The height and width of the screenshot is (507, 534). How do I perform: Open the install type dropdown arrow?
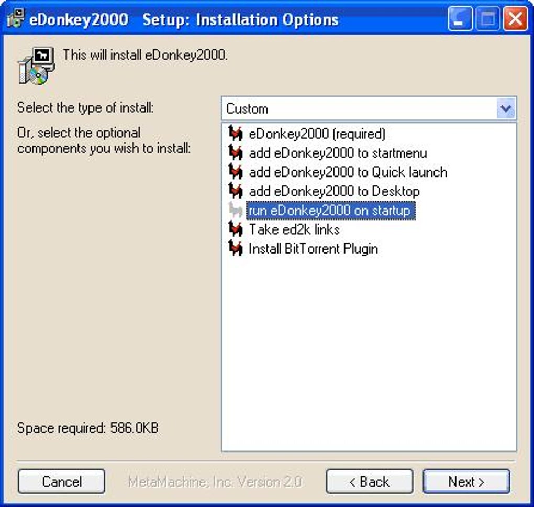[x=506, y=108]
